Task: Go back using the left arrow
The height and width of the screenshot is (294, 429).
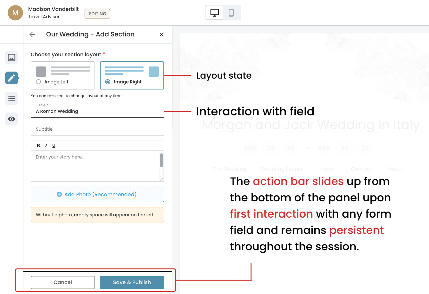Action: (x=32, y=35)
